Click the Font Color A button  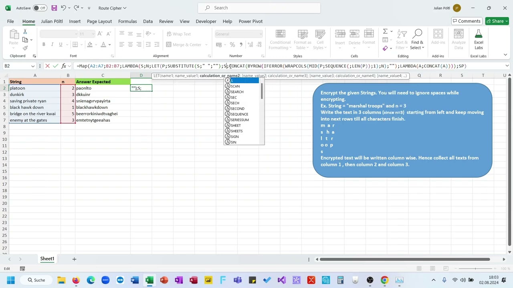point(103,44)
